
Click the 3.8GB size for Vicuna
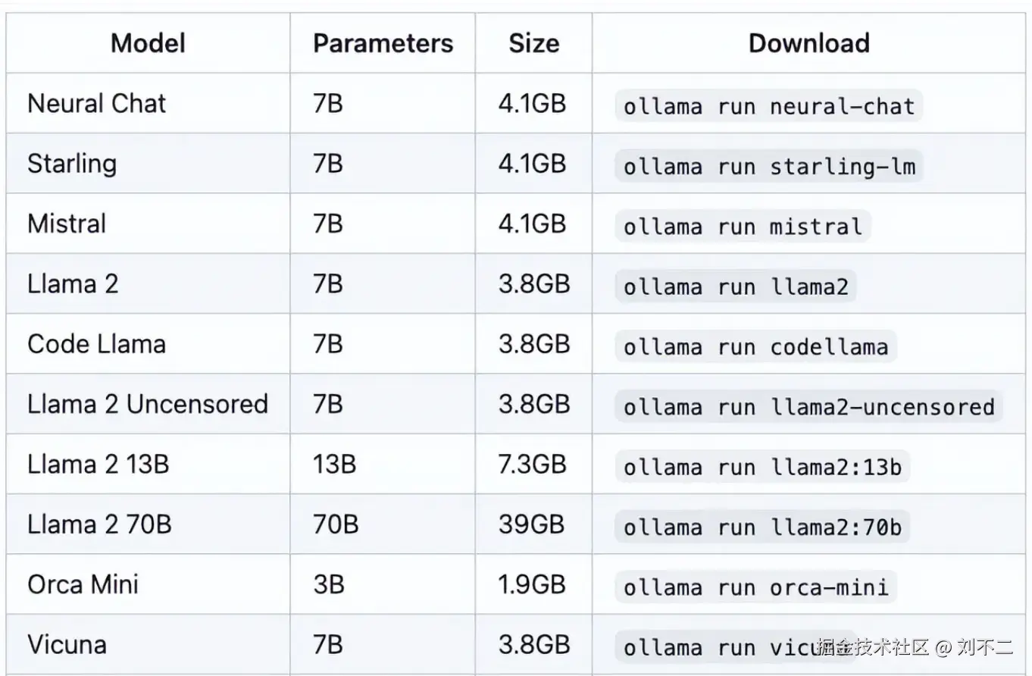[x=533, y=645]
